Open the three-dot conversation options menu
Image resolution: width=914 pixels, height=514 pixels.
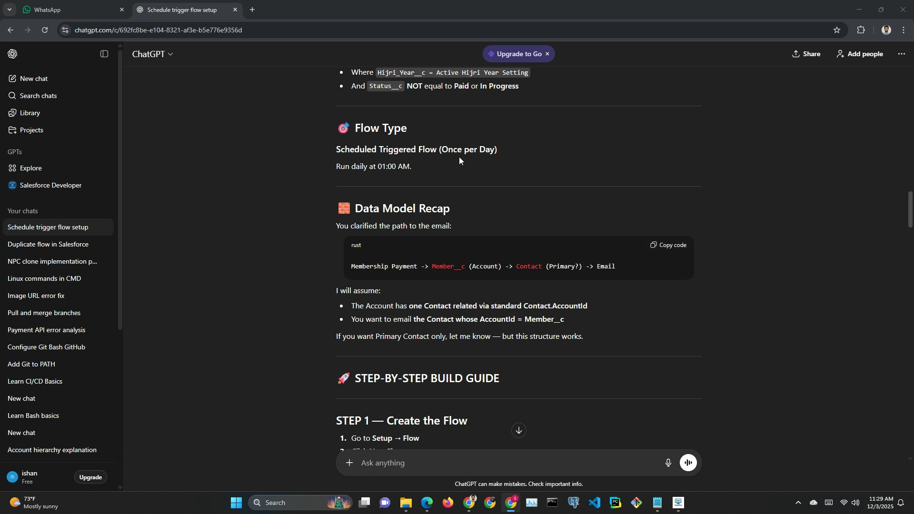tap(901, 54)
